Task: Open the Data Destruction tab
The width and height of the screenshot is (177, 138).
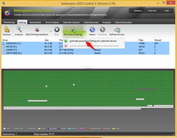Action: coord(123,22)
